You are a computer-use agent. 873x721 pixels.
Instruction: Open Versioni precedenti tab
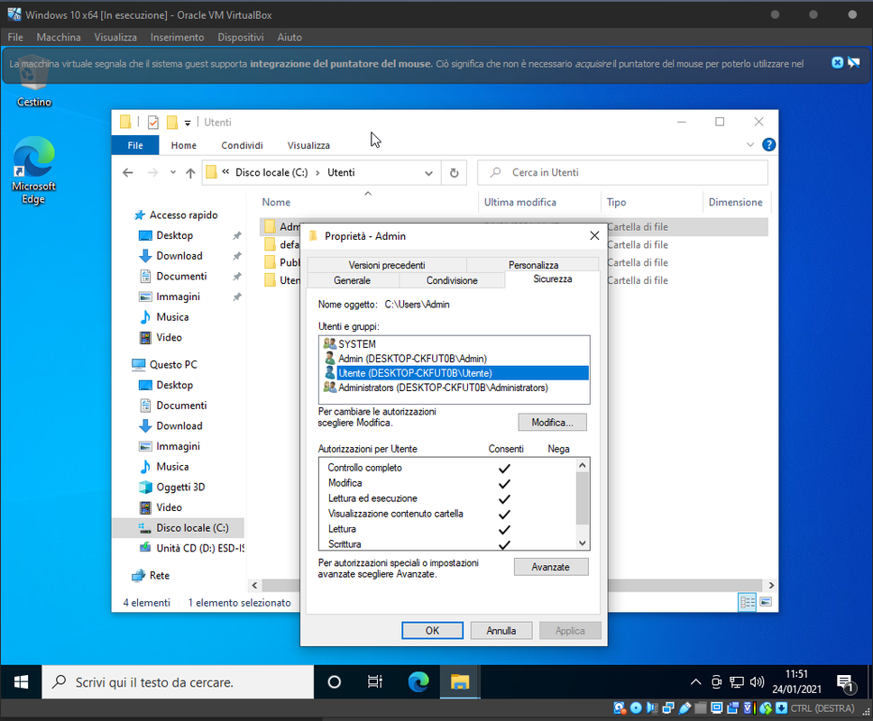click(x=386, y=265)
